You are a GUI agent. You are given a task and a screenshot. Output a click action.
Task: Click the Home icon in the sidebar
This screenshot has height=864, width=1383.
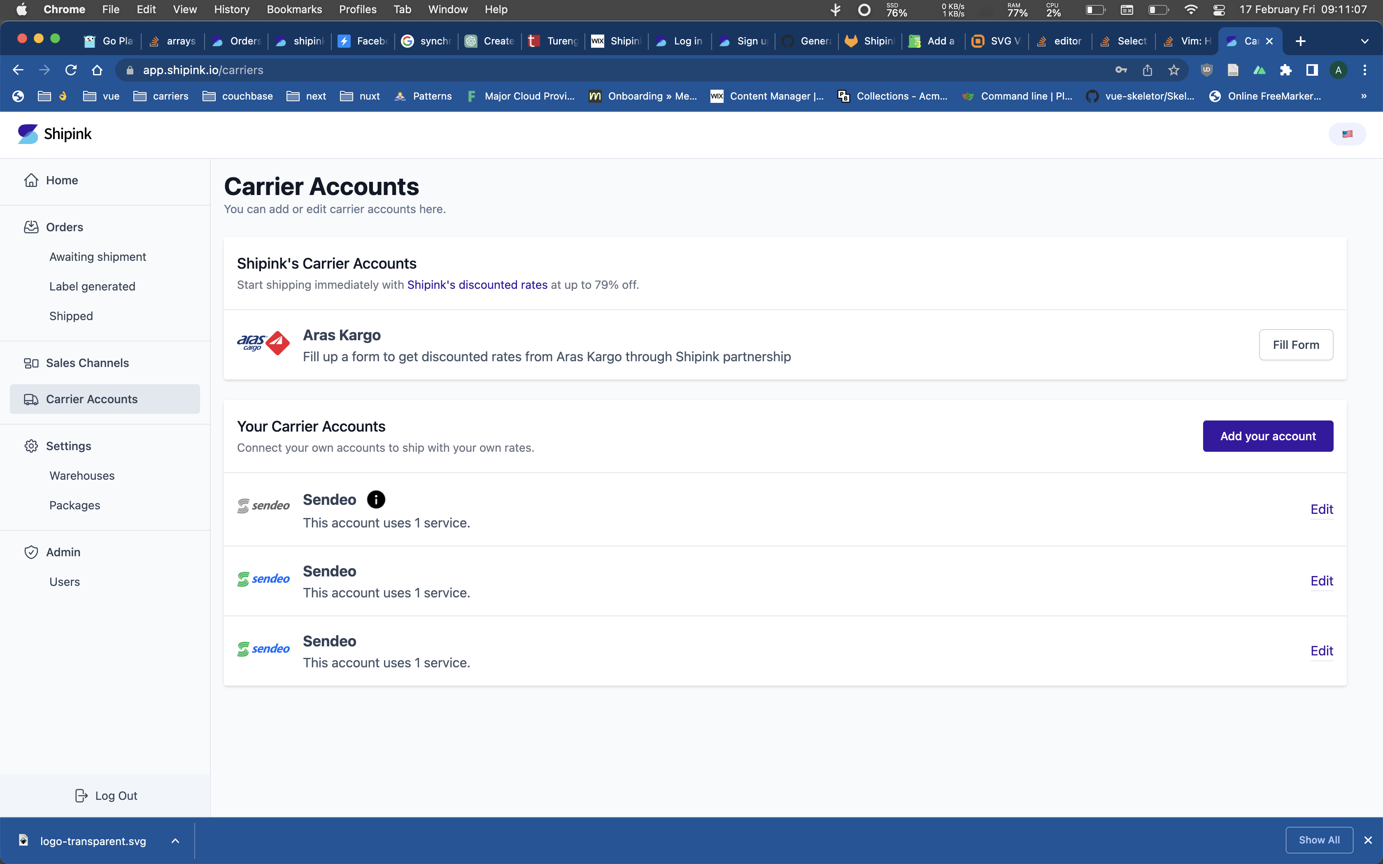point(31,180)
